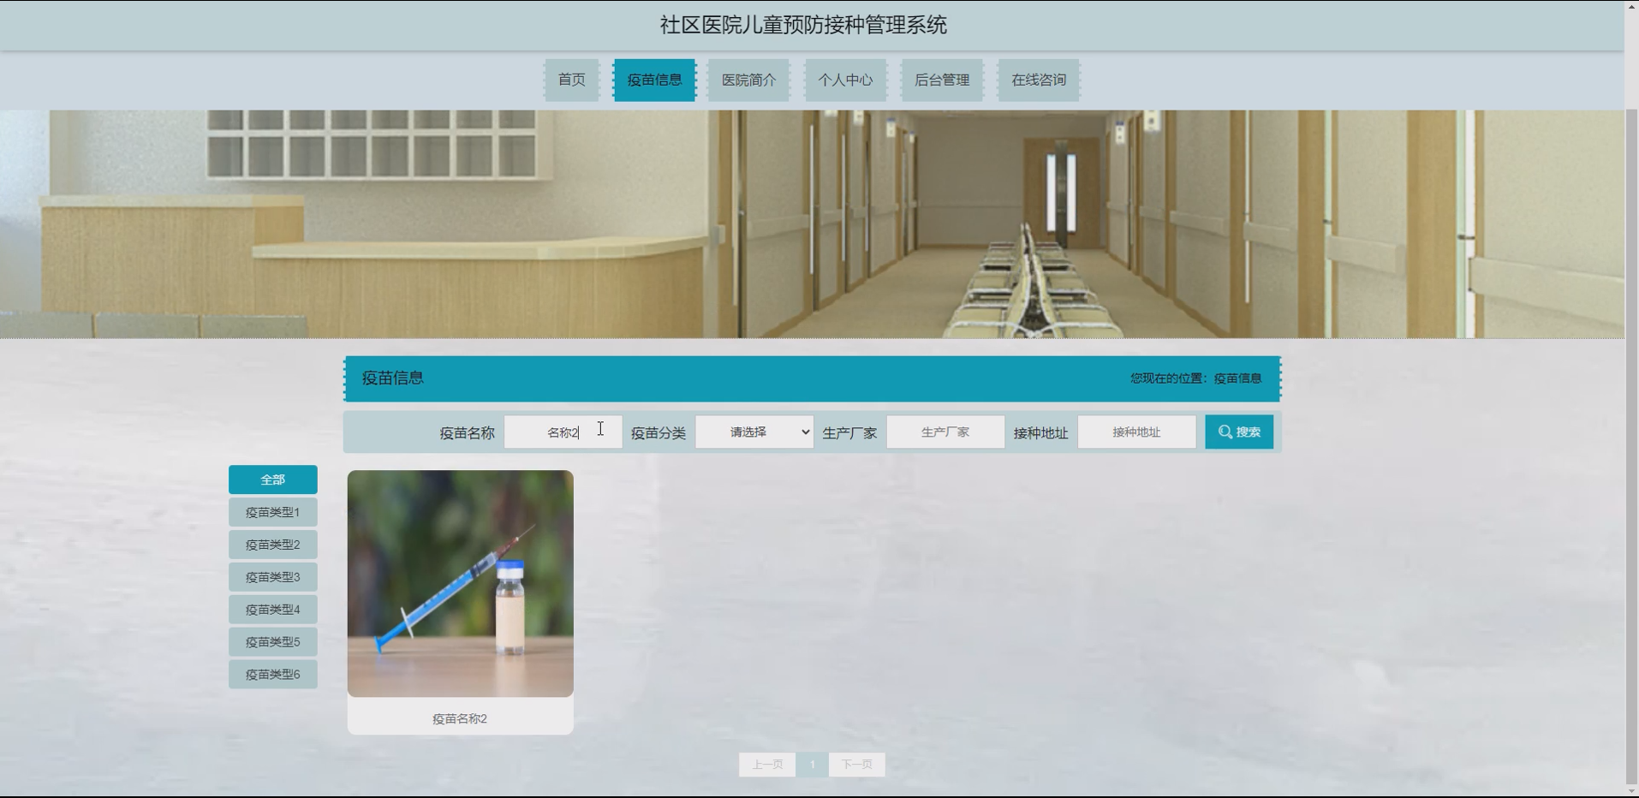Click the magnifier icon in search button
Image resolution: width=1639 pixels, height=798 pixels.
[x=1225, y=432]
